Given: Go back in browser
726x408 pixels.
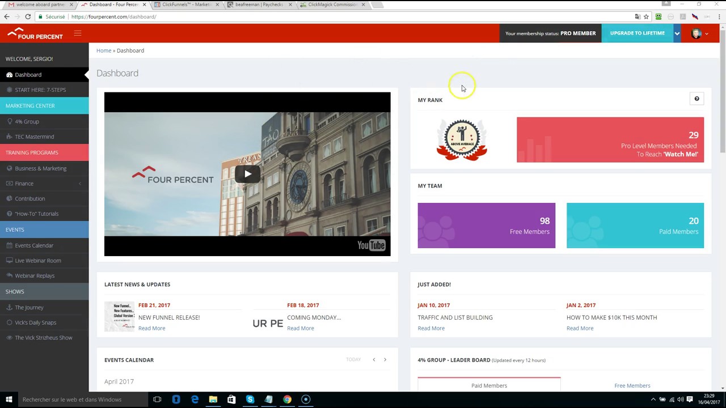Looking at the screenshot, I should point(7,16).
